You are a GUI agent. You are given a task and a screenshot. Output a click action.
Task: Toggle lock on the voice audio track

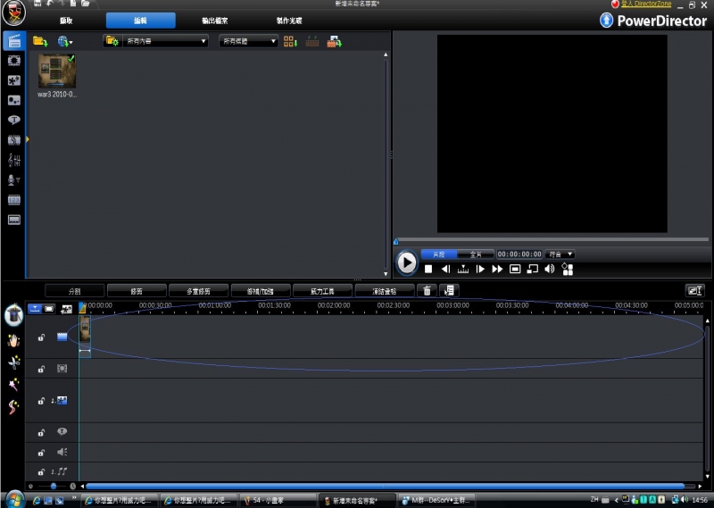[x=41, y=452]
